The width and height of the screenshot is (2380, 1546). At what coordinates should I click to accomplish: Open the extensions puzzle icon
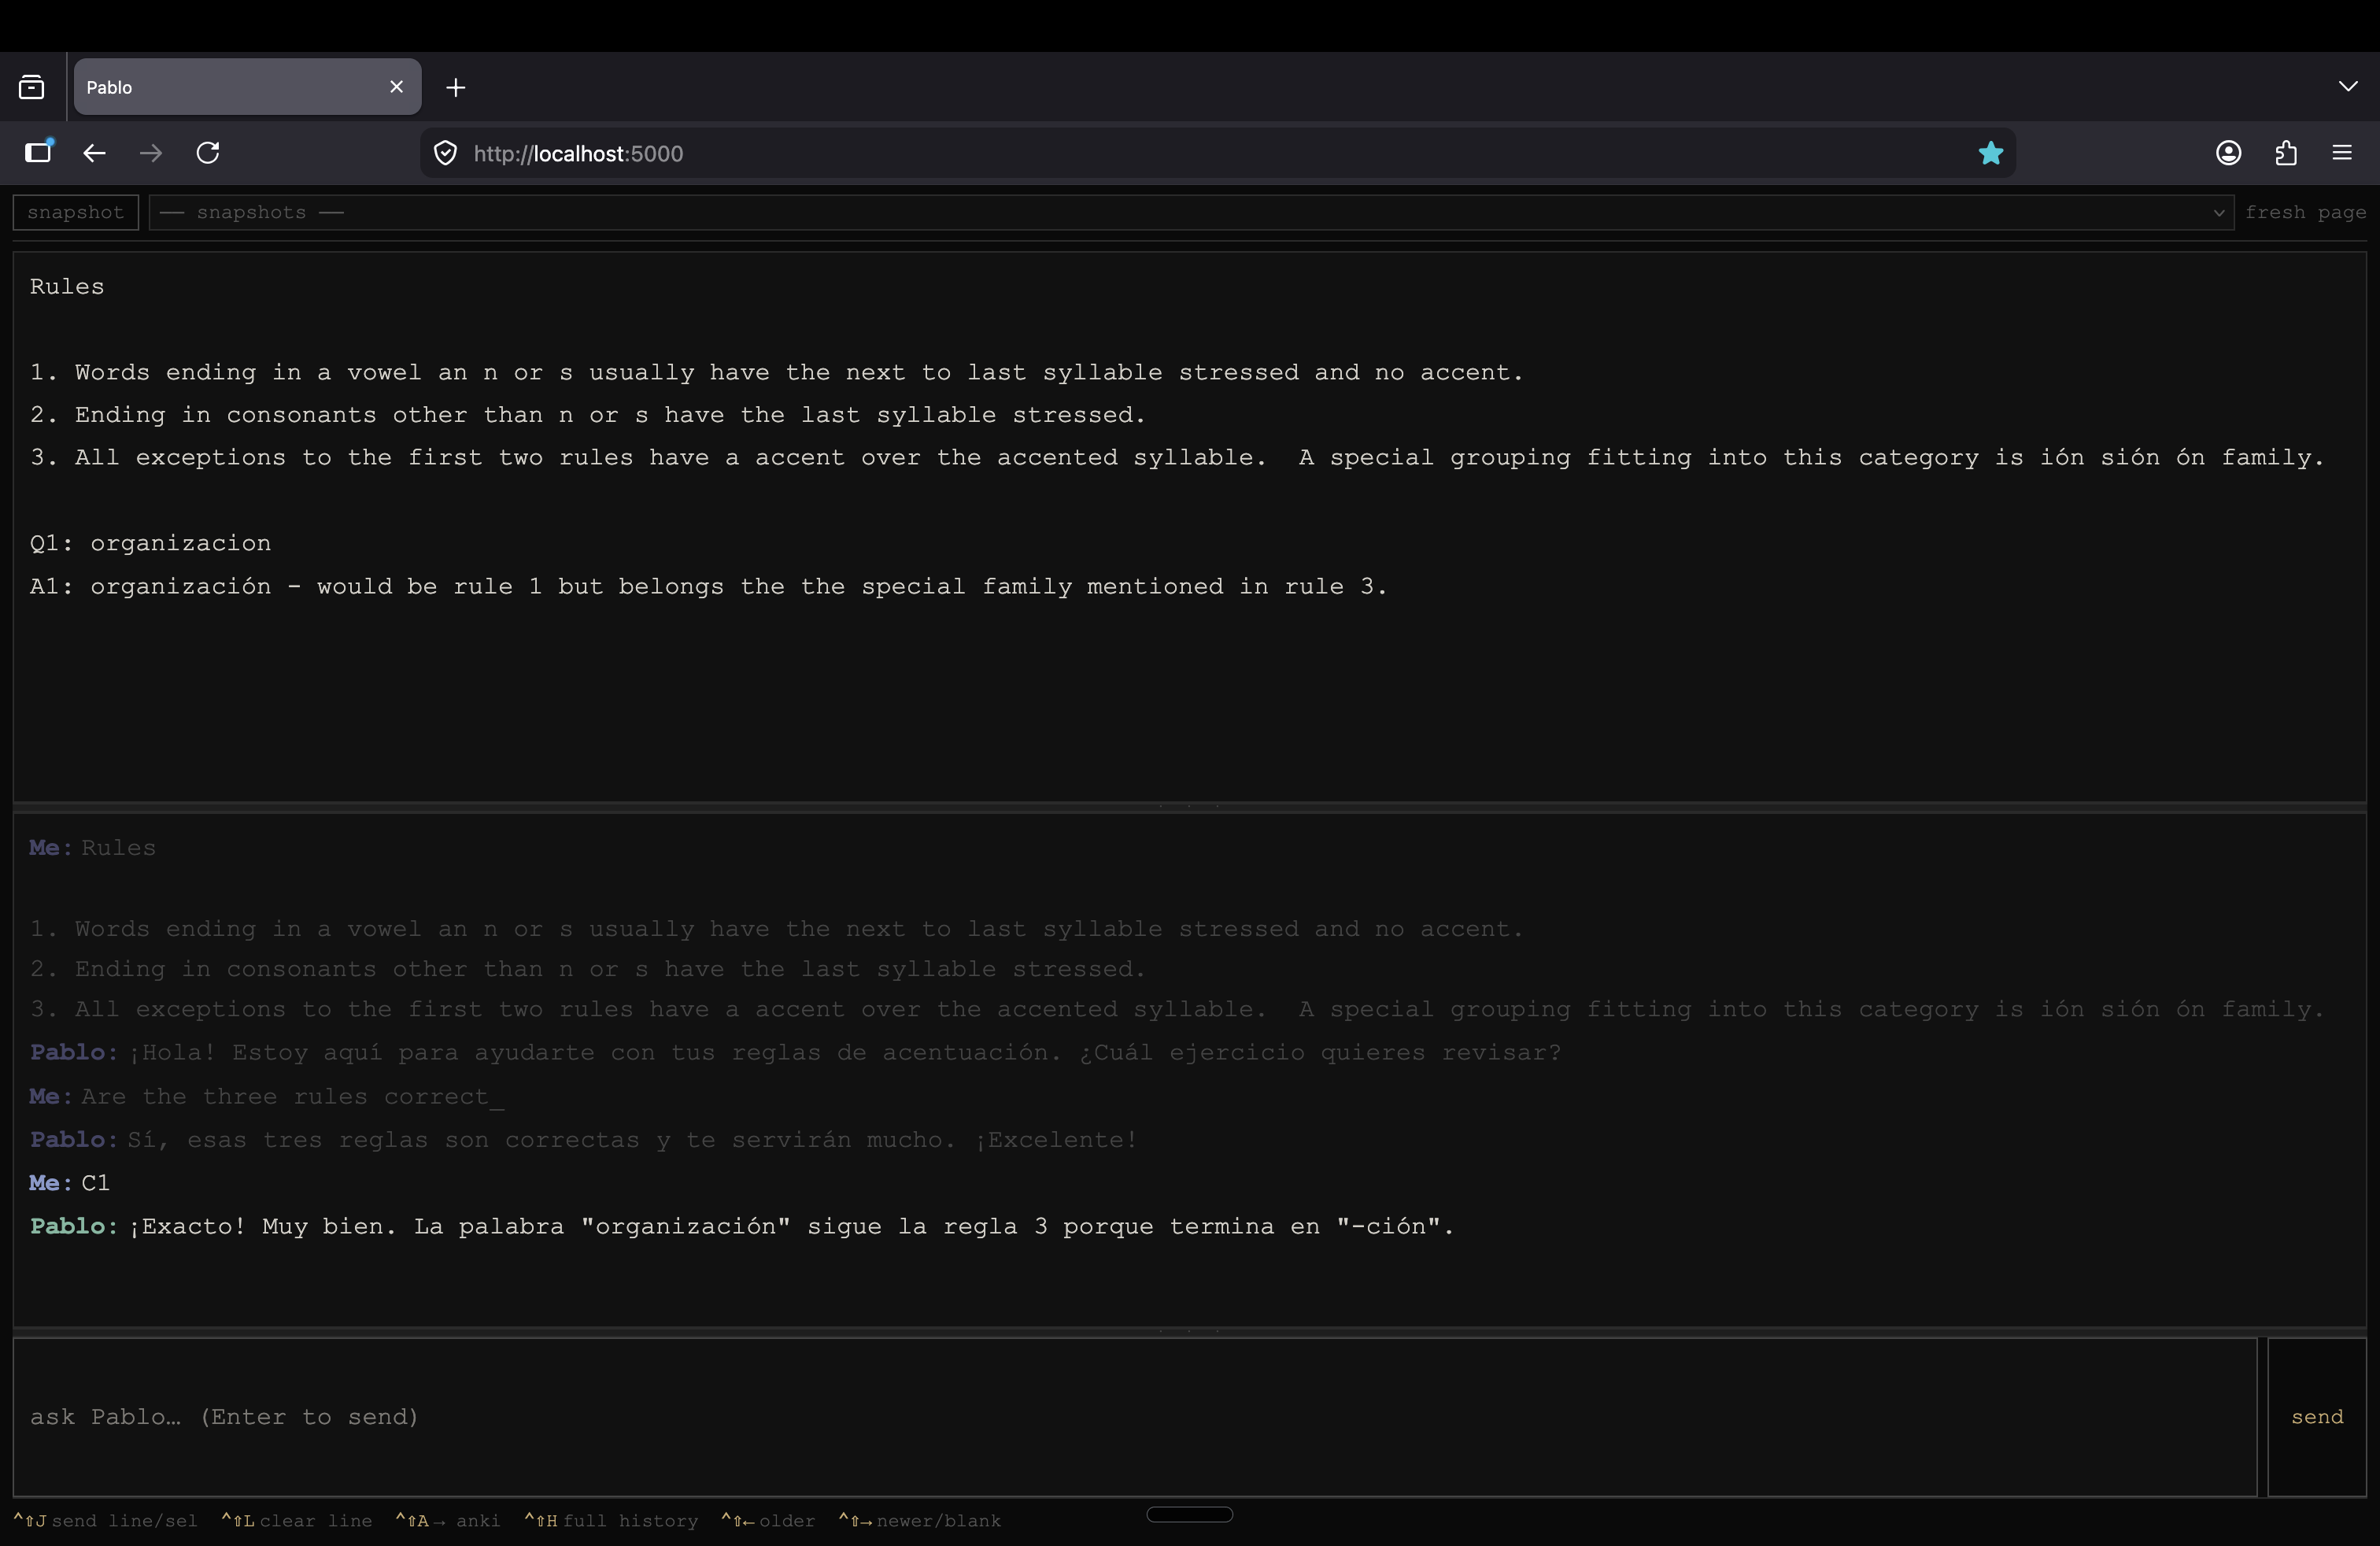pyautogui.click(x=2285, y=153)
